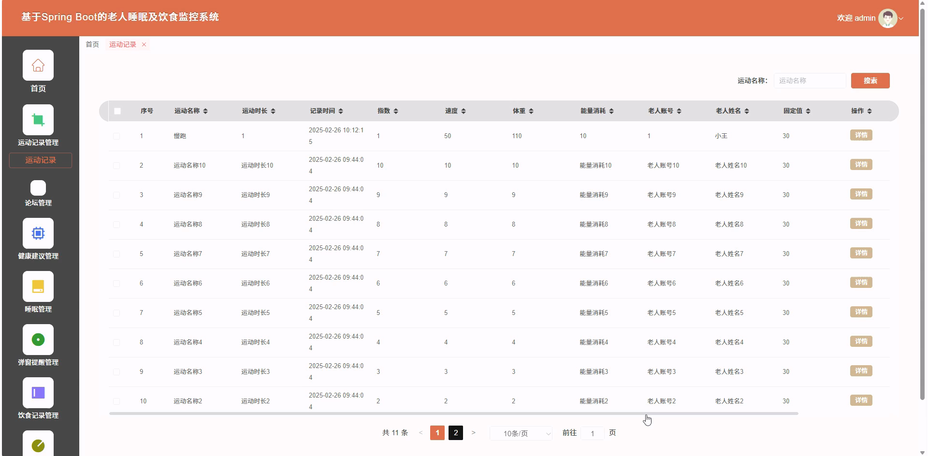Open the 运动记录 submenu item in sidebar

[x=41, y=160]
